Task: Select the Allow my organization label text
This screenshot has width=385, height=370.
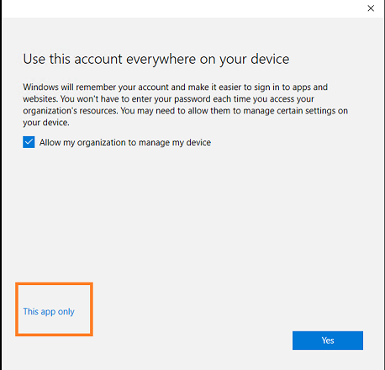Action: (x=125, y=142)
